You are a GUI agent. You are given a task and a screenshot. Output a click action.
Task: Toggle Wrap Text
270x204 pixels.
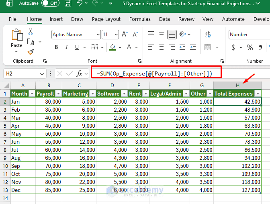pos(208,35)
